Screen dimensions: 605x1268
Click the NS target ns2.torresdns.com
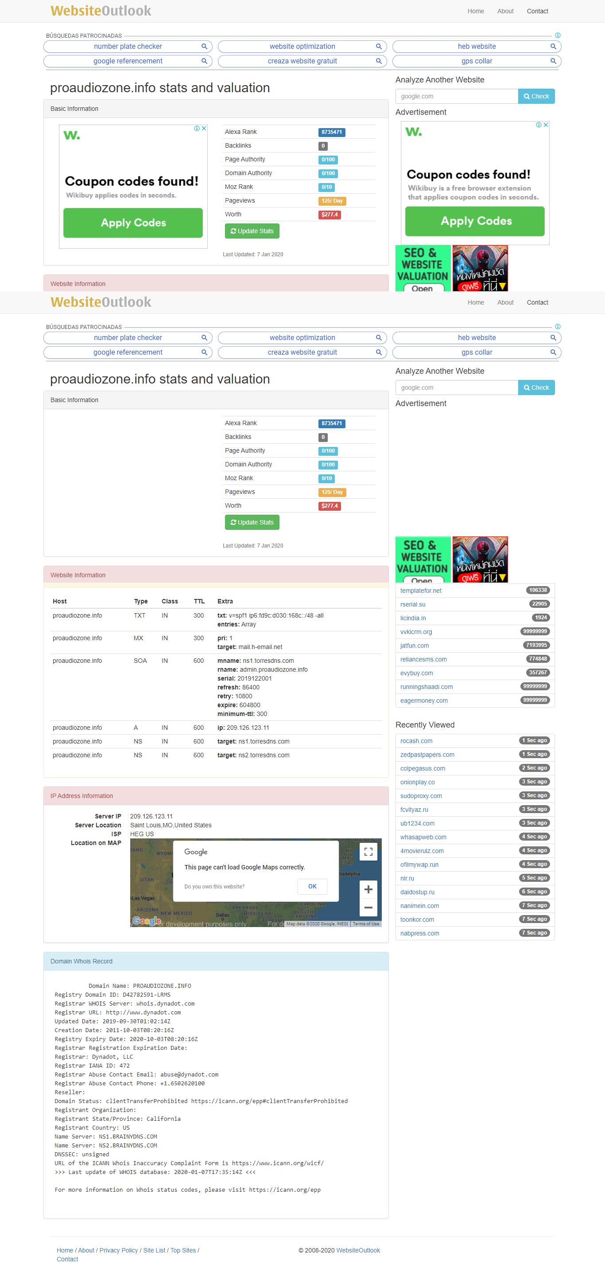[x=264, y=755]
